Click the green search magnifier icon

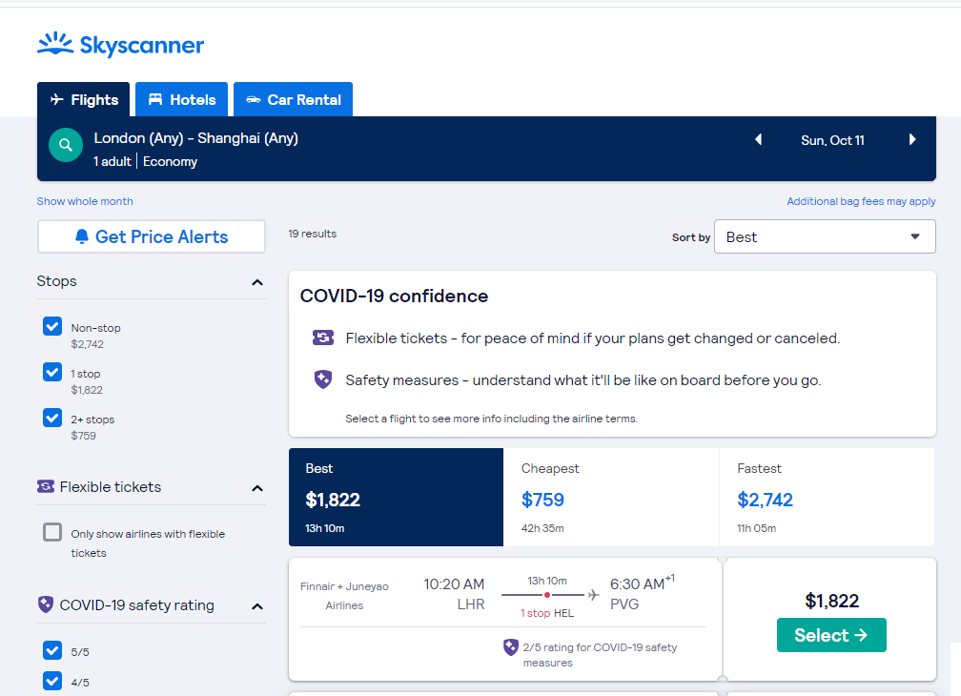pyautogui.click(x=66, y=145)
